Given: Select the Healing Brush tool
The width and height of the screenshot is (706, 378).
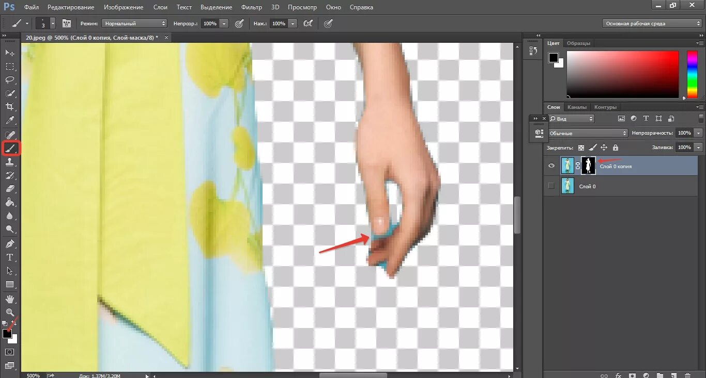Looking at the screenshot, I should (10, 135).
